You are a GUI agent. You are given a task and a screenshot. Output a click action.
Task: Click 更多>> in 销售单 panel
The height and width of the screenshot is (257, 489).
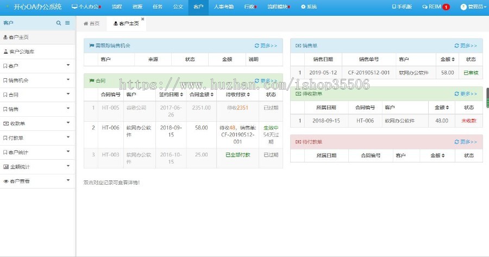tap(468, 46)
